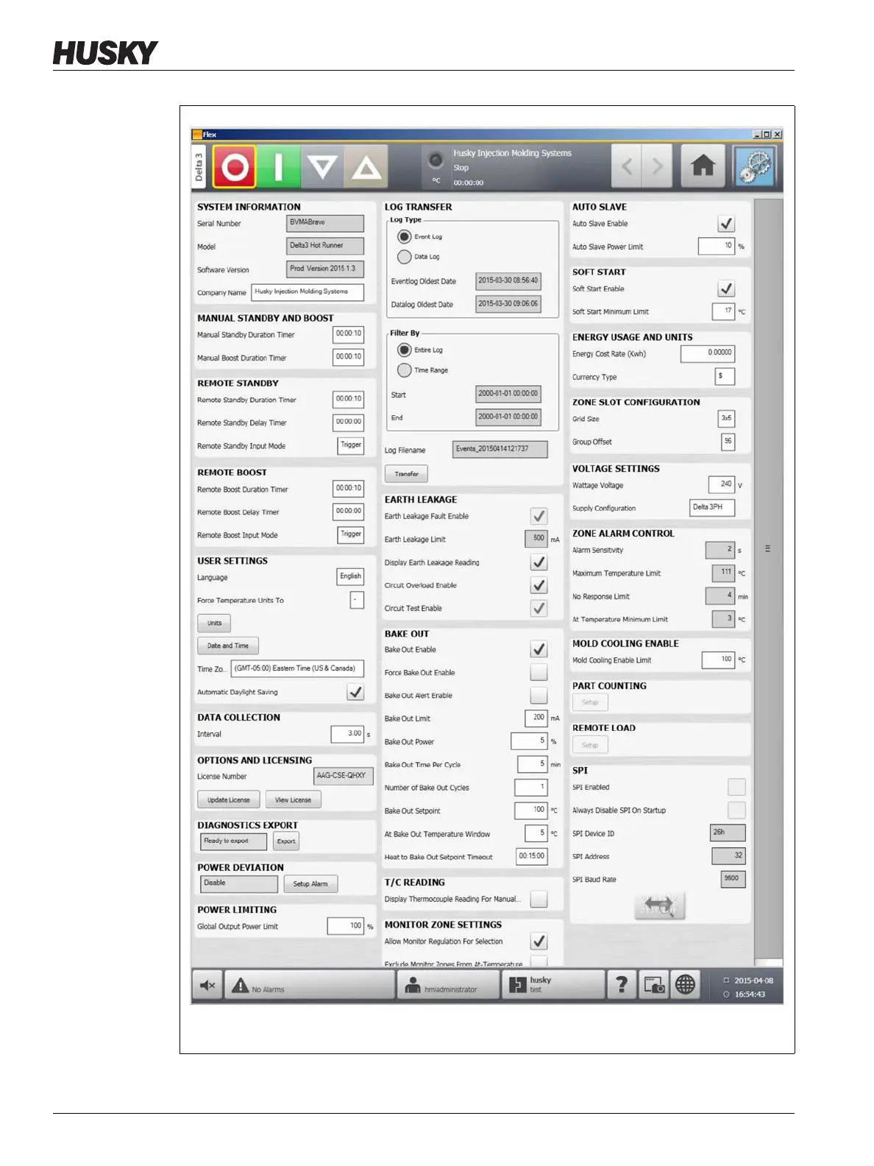
Task: Click the Delta 3 side tab
Action: pyautogui.click(x=199, y=167)
